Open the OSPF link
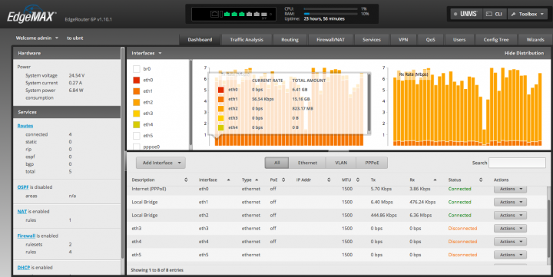The height and width of the screenshot is (277, 553). (23, 187)
